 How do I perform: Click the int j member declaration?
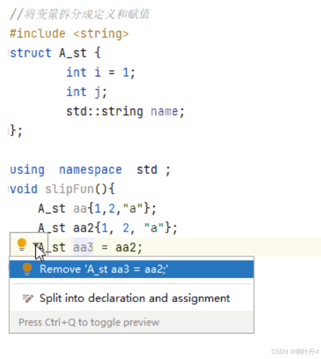[x=86, y=92]
